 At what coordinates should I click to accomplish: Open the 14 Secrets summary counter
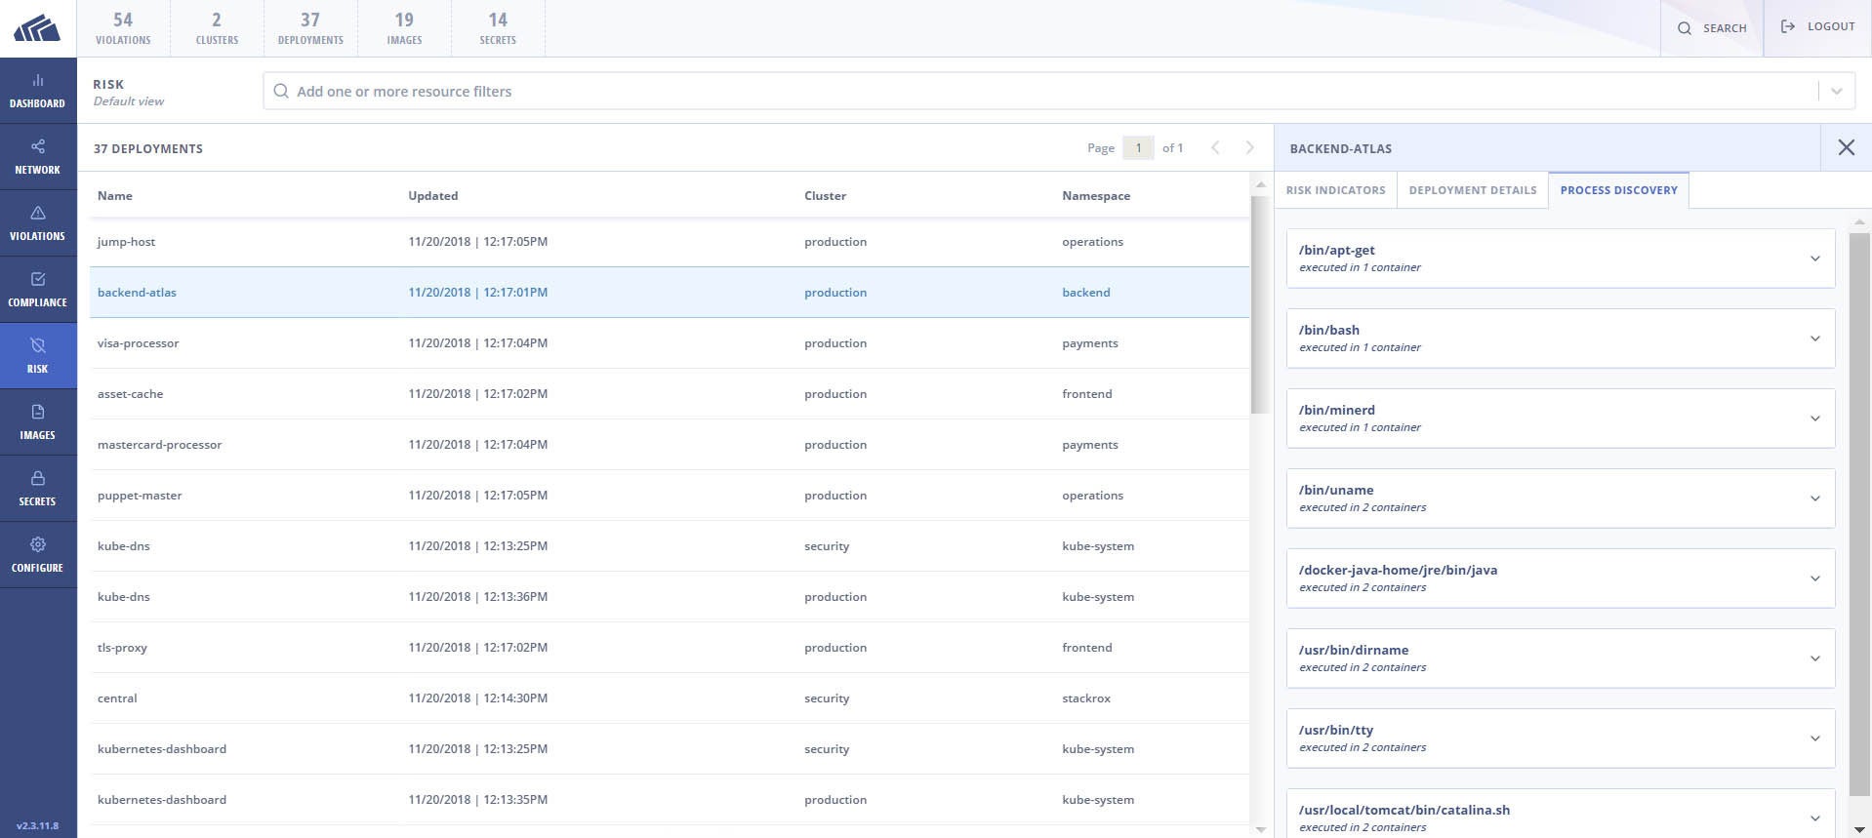pyautogui.click(x=498, y=28)
